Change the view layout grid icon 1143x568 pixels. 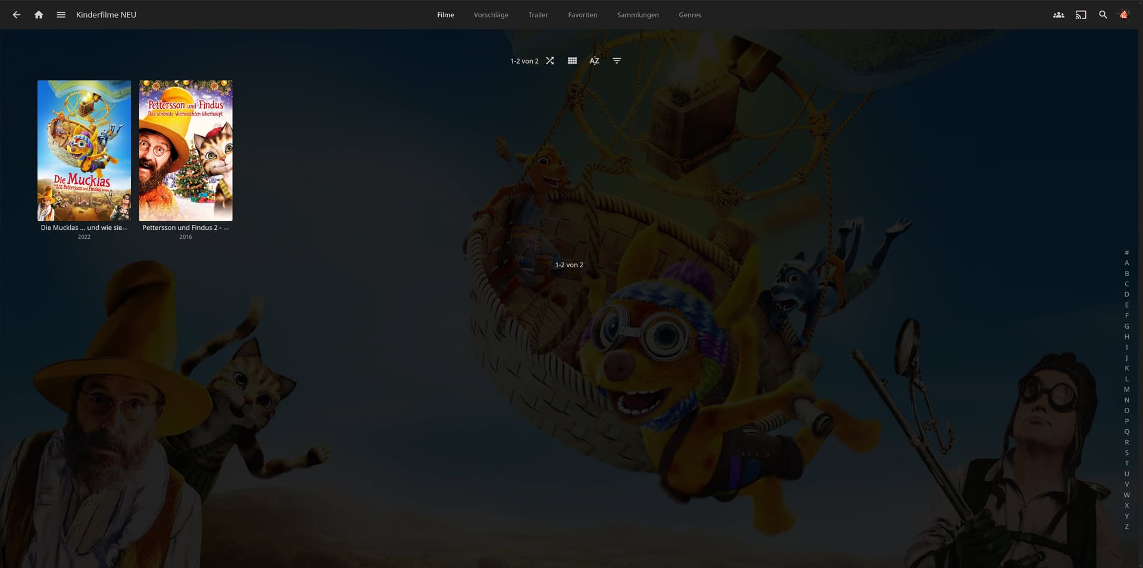[x=572, y=61]
